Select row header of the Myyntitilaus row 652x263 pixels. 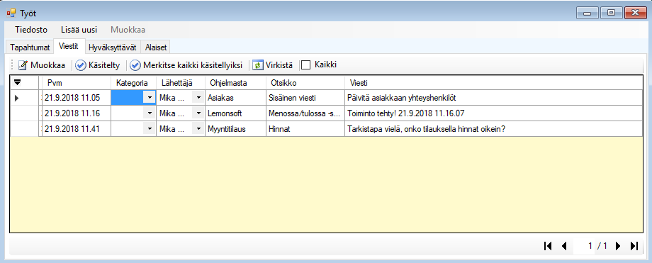tap(24, 129)
